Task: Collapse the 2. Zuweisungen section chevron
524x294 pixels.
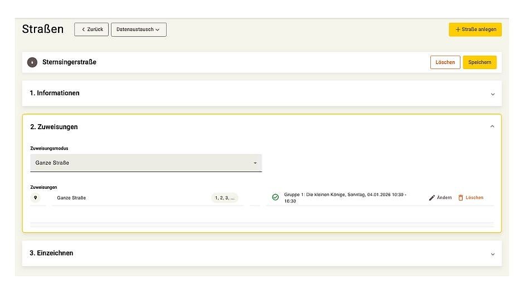Action: [492, 127]
